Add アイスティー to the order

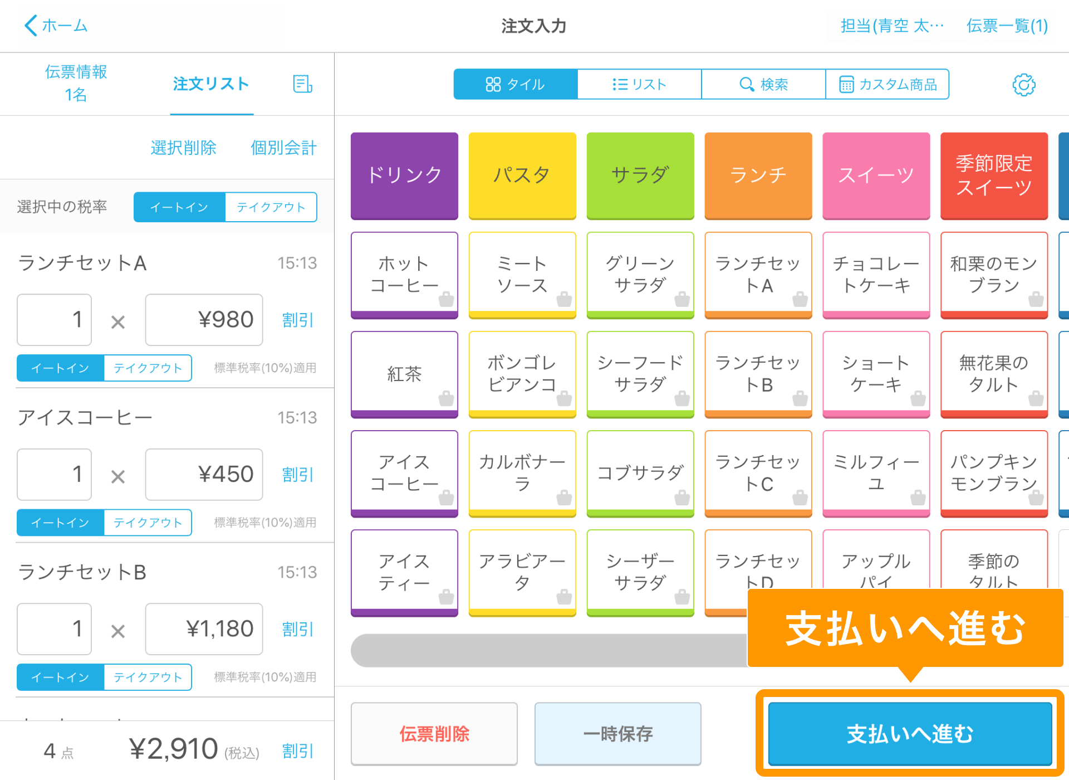point(404,572)
